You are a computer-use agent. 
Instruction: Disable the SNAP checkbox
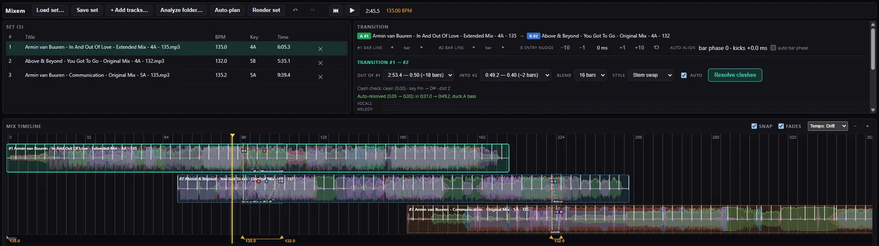click(x=755, y=126)
